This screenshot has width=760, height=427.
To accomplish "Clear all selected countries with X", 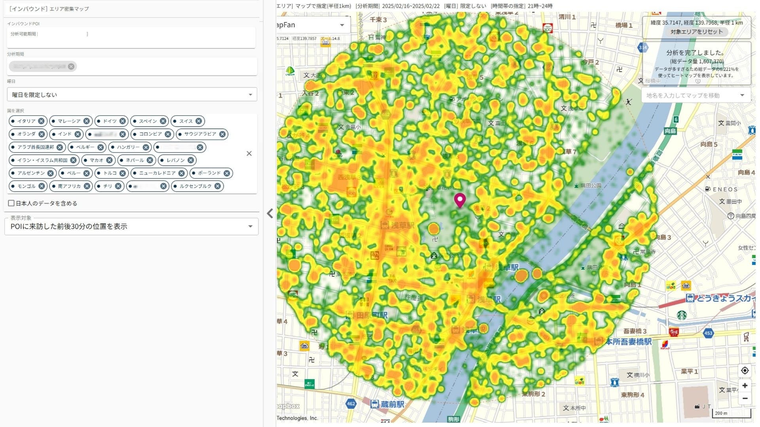I will coord(249,153).
